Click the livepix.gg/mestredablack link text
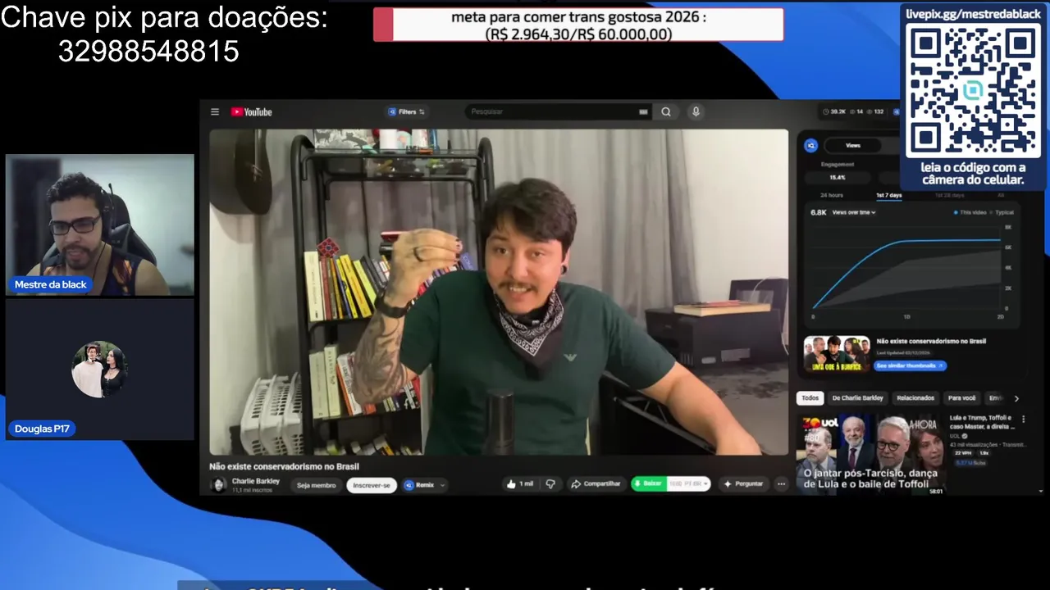The height and width of the screenshot is (590, 1050). pos(974,14)
